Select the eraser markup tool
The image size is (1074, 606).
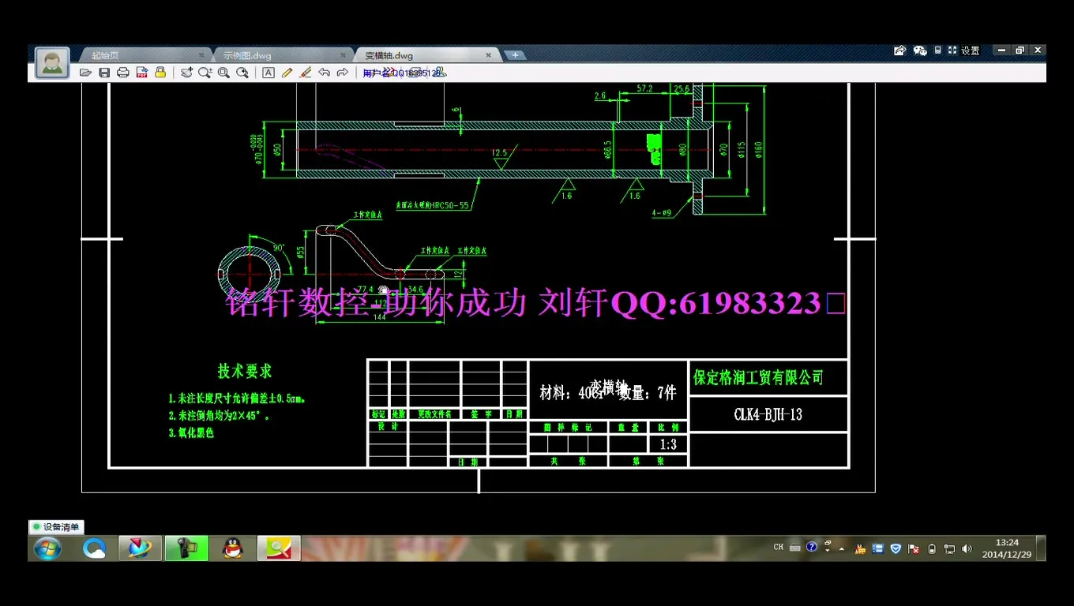coord(306,72)
